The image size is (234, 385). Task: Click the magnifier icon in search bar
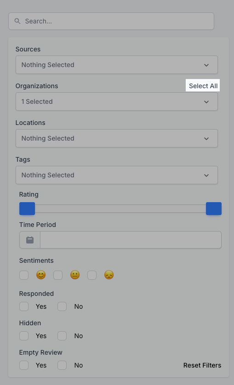pos(17,21)
